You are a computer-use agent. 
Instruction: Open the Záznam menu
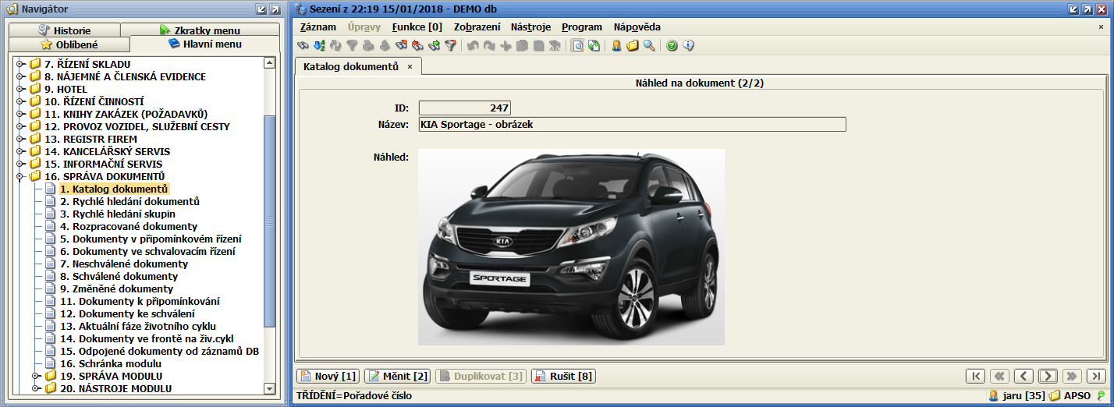[318, 27]
